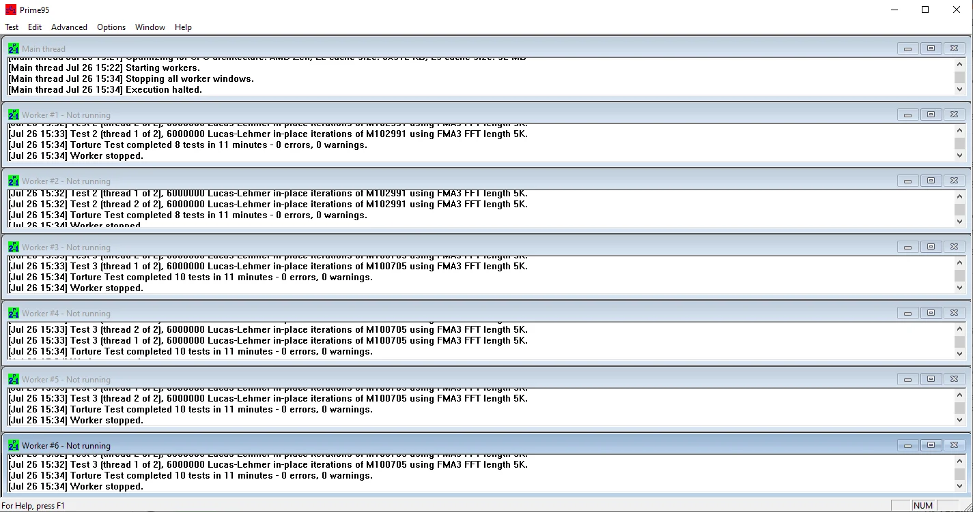
Task: Click the 'Worker stopped.' line in Worker #3
Action: 76,288
